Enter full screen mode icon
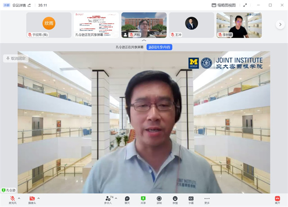 click(245, 5)
